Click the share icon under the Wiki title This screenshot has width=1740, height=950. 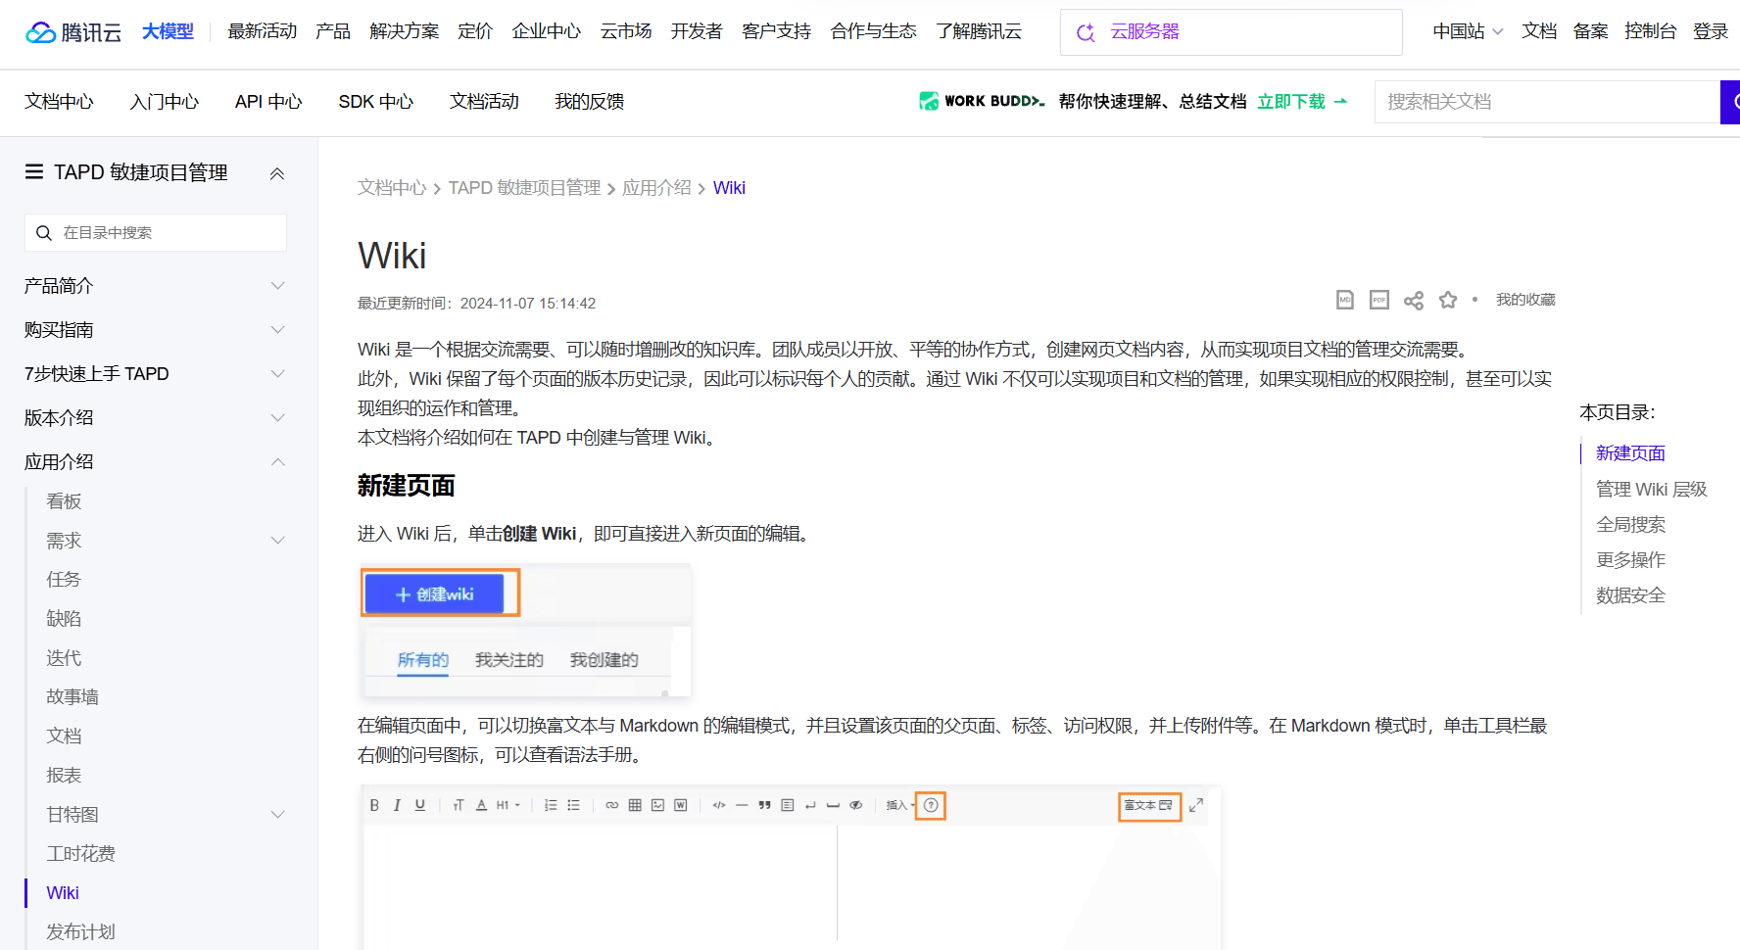point(1414,301)
